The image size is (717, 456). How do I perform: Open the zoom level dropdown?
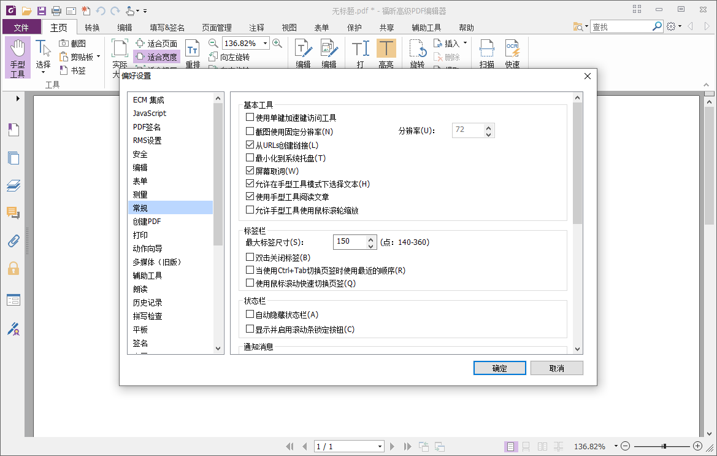pos(264,43)
